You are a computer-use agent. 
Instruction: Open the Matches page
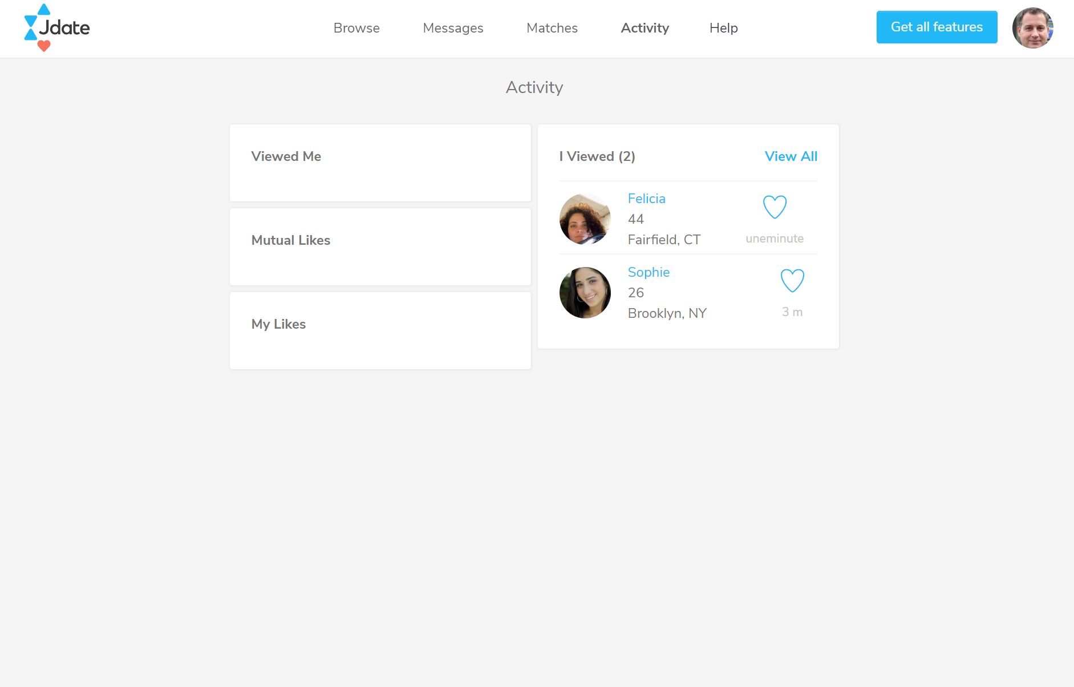coord(552,28)
